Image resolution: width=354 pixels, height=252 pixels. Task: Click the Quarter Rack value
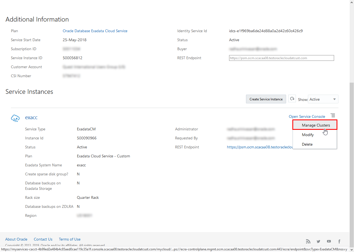pos(88,197)
